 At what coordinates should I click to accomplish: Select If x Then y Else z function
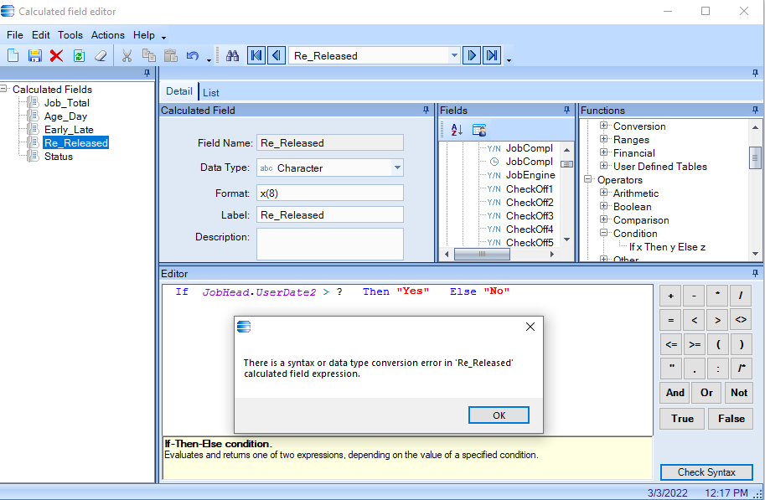tap(667, 247)
